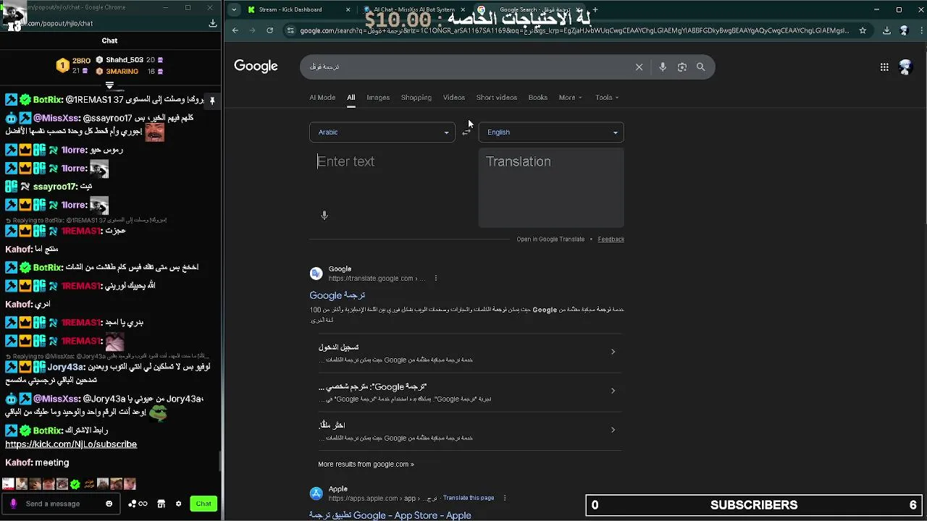Image resolution: width=927 pixels, height=521 pixels.
Task: Open more options for translate.google.com result
Action: click(435, 279)
